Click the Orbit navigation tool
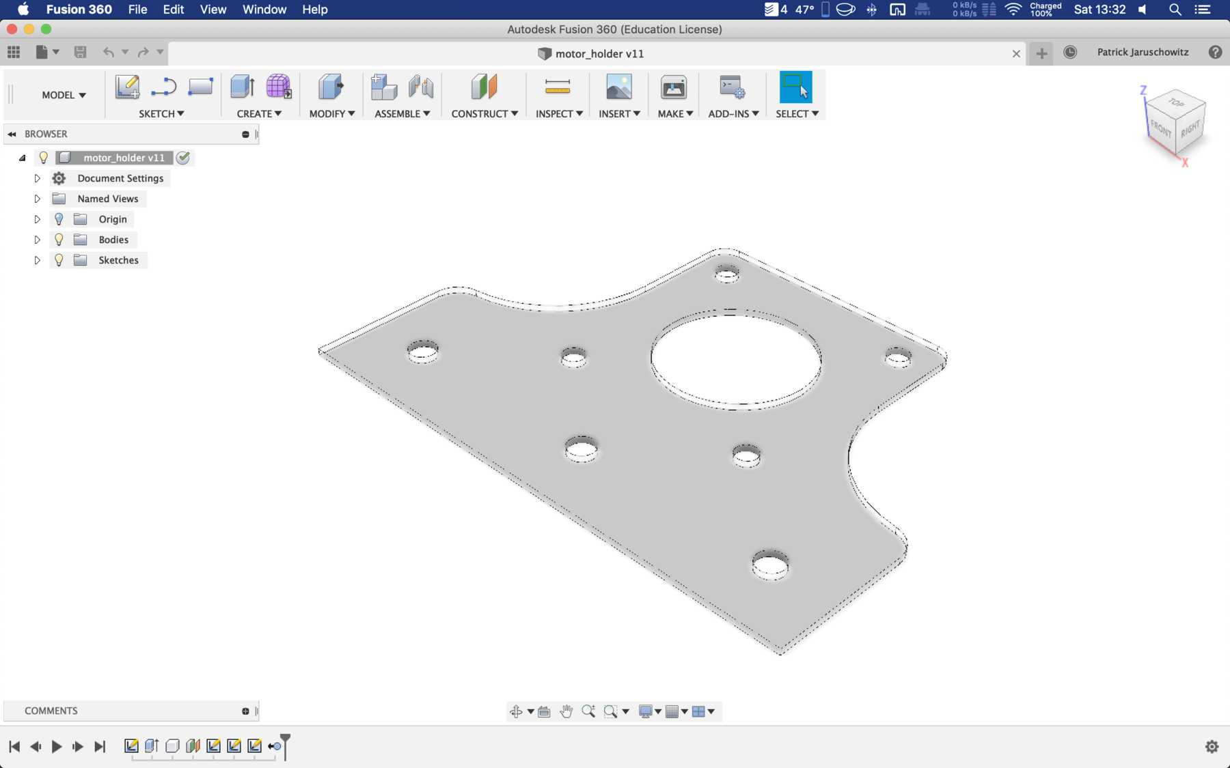This screenshot has width=1230, height=768. click(x=516, y=711)
